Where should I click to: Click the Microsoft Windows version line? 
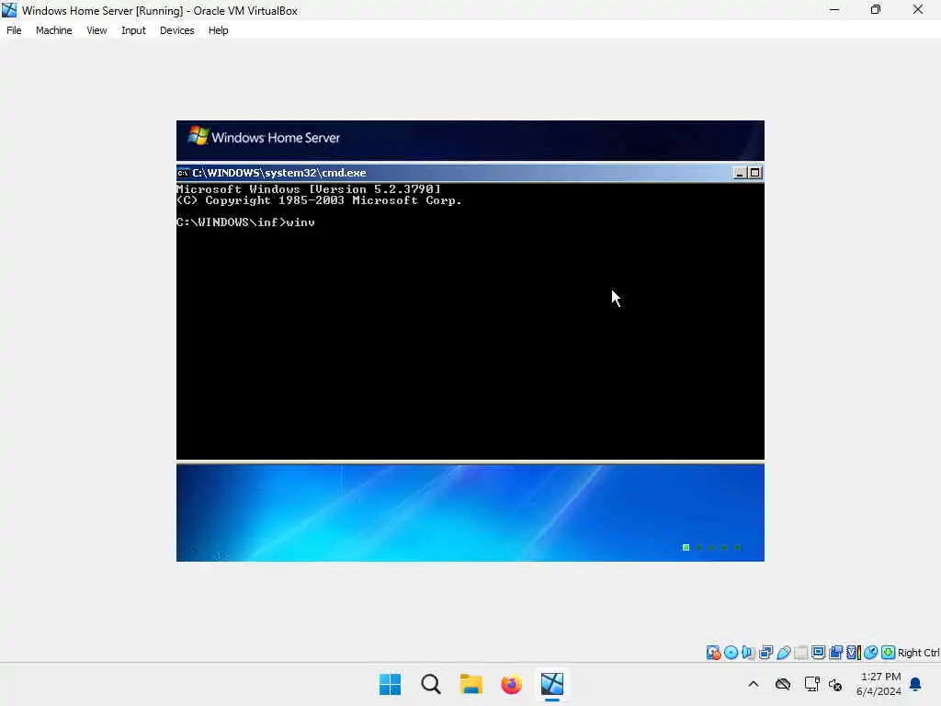coord(309,189)
